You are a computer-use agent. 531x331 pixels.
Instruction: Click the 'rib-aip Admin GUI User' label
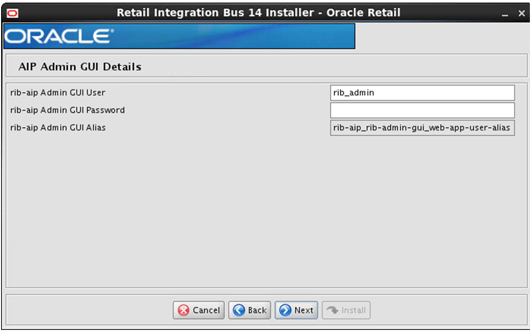coord(57,92)
